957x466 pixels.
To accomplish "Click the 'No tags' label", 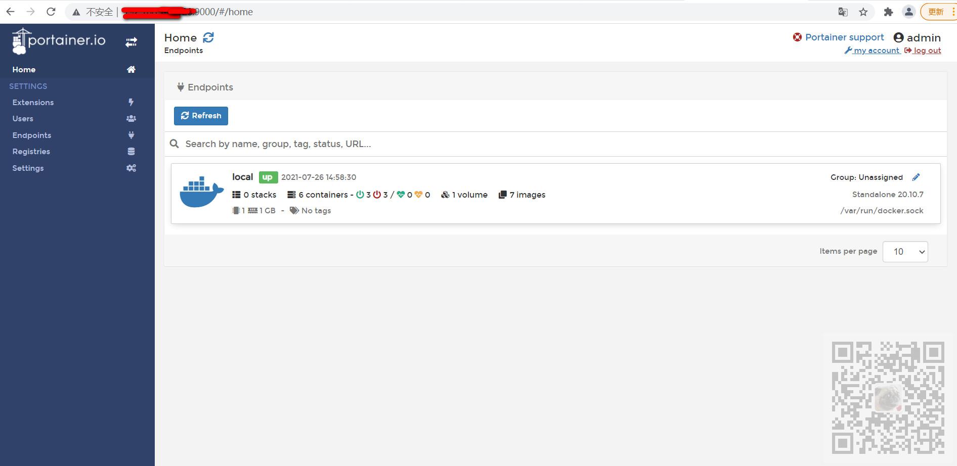I will pos(316,211).
